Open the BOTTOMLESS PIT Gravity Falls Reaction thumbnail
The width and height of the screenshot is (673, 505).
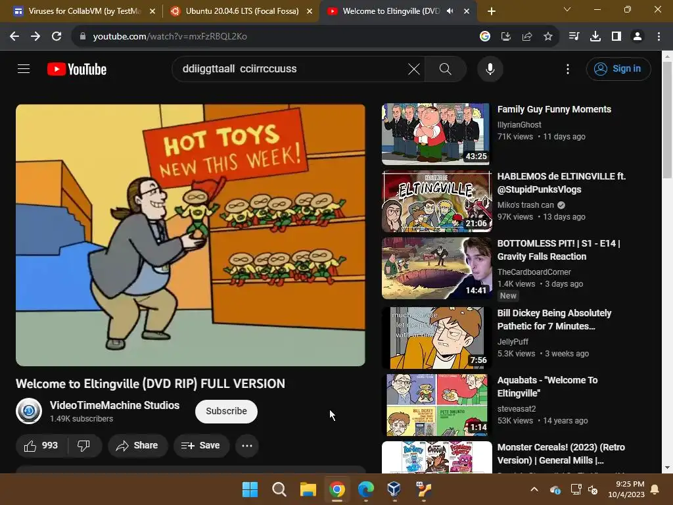[x=436, y=268]
